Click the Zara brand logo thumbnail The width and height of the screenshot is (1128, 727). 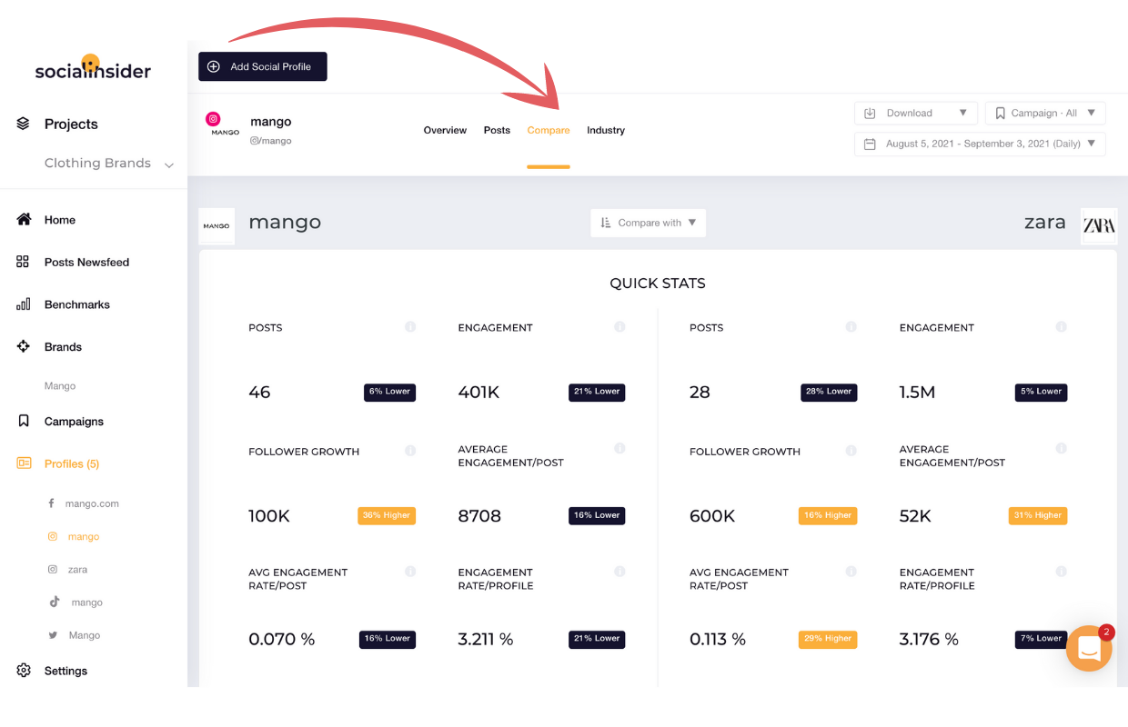(x=1099, y=226)
